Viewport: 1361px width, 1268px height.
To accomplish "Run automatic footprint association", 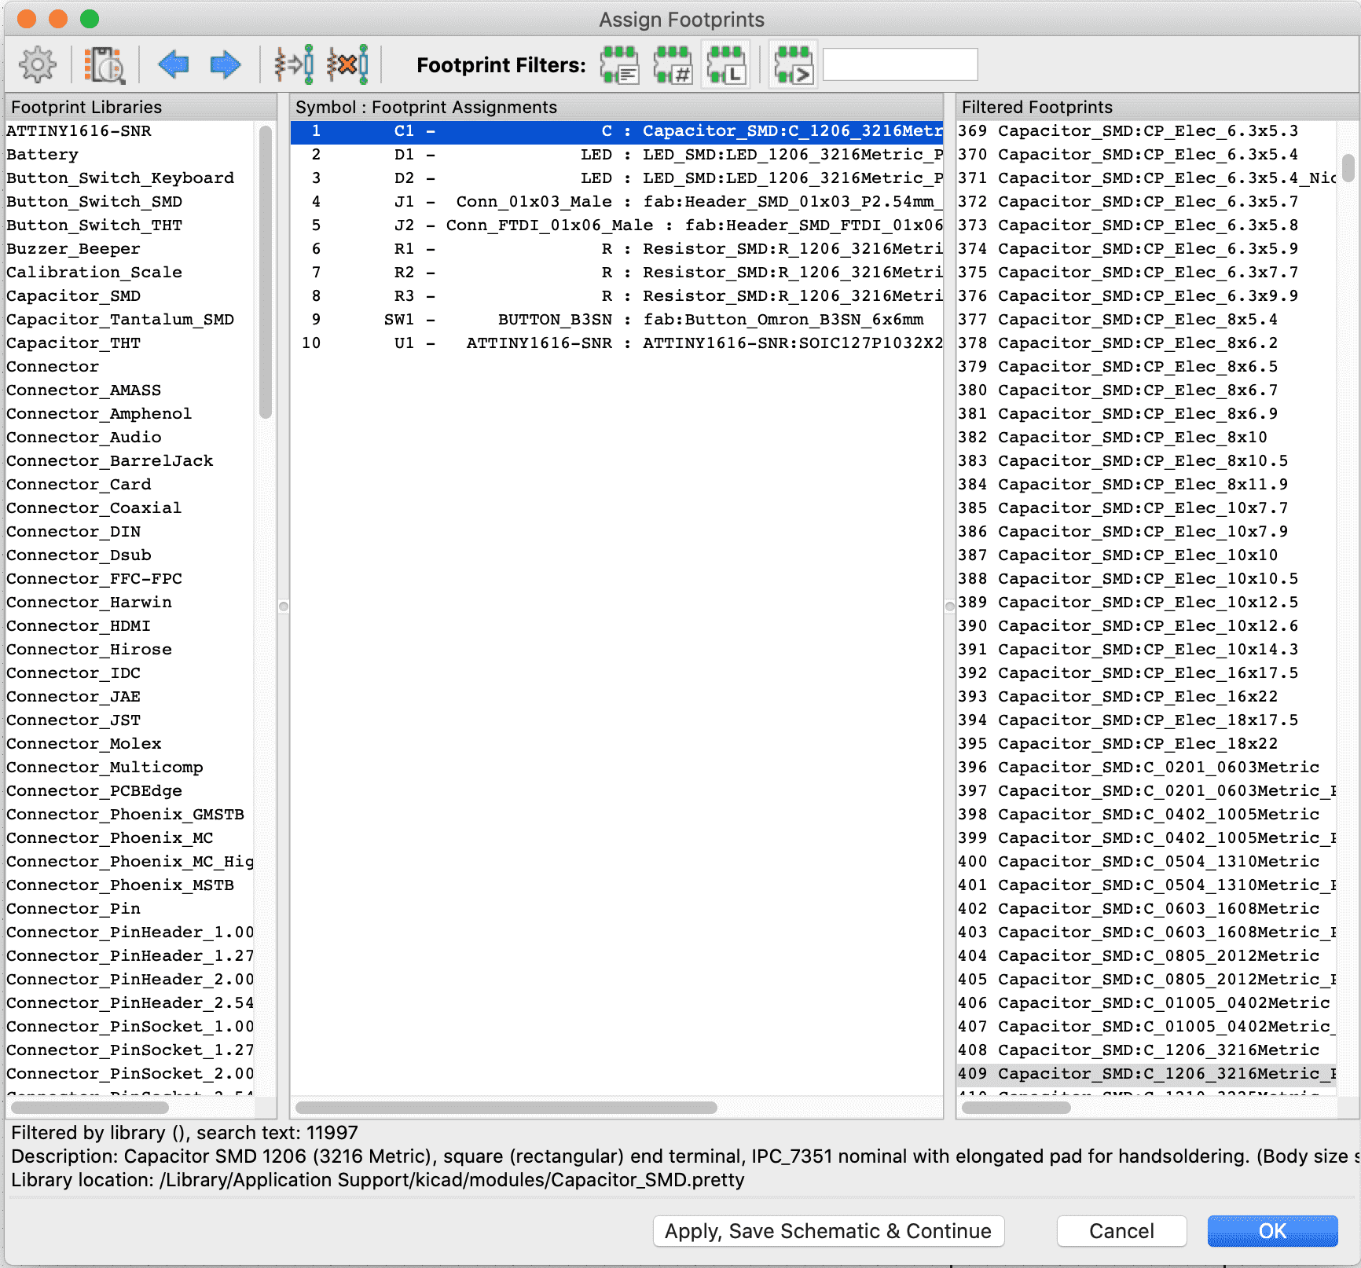I will [294, 64].
